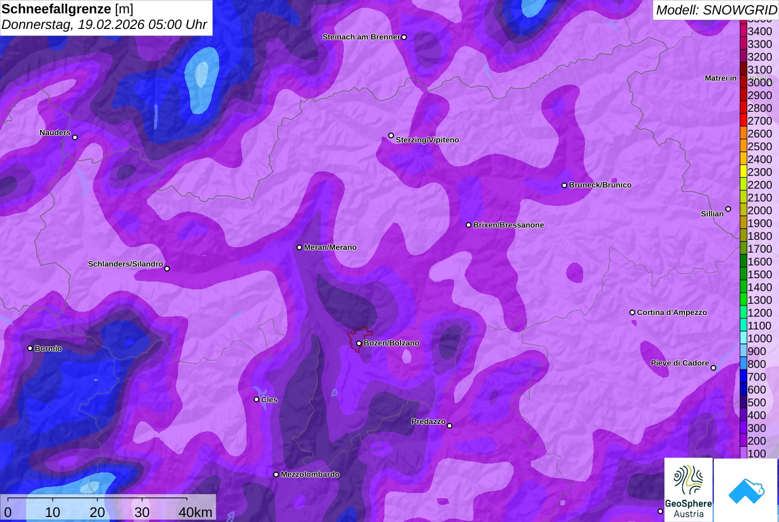Click the Bormio town label
This screenshot has height=522, width=779.
[x=48, y=349]
